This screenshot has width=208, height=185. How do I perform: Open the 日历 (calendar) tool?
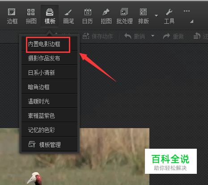[88, 16]
